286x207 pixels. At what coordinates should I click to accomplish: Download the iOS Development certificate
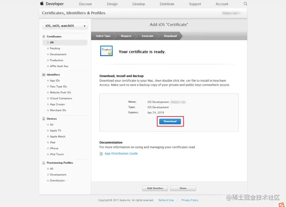click(x=170, y=121)
